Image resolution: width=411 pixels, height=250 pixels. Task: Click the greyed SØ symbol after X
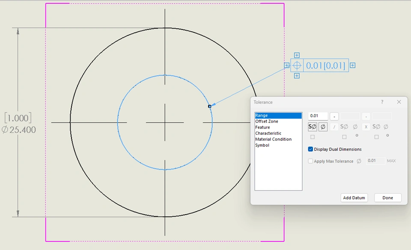point(376,127)
